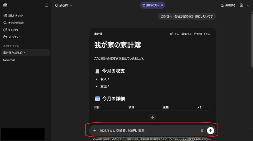Viewport: 253px width, 141px height.
Task: Copy the canvas with コピーする
Action: click(x=174, y=34)
